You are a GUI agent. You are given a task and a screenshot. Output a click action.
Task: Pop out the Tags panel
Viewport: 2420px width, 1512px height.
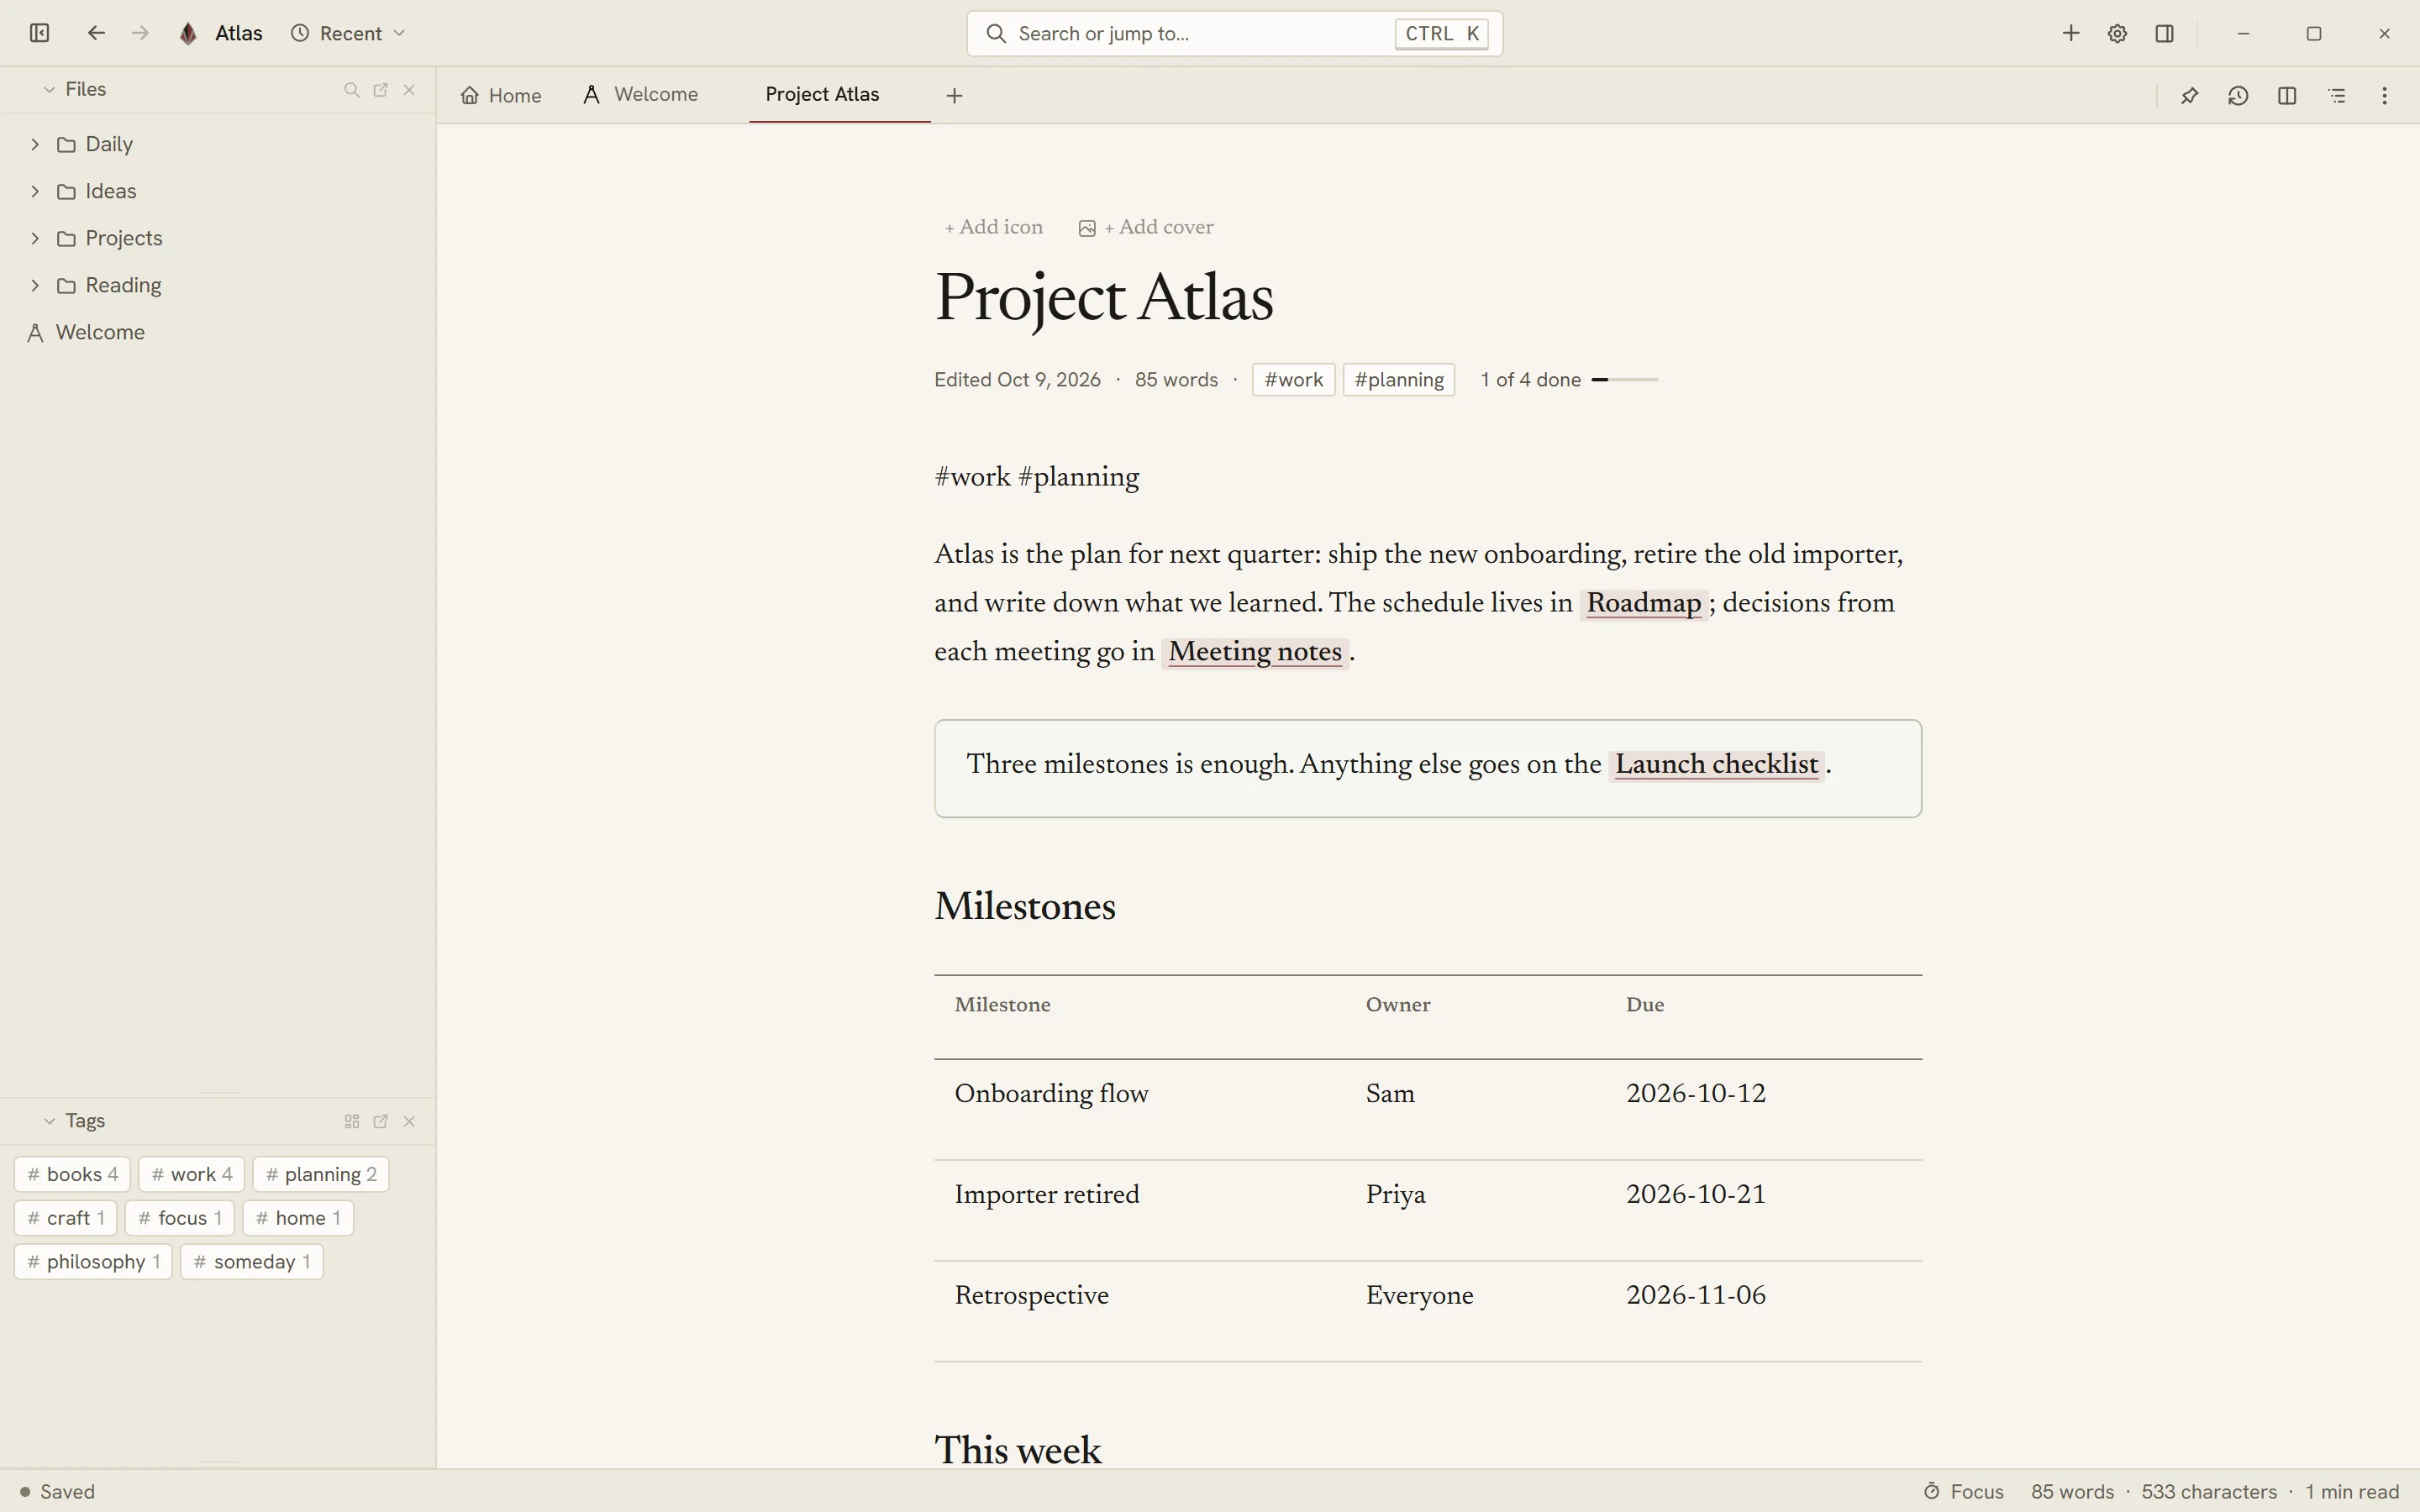point(380,1121)
